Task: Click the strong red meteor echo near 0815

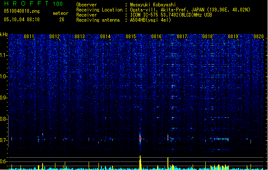Action: (140, 139)
